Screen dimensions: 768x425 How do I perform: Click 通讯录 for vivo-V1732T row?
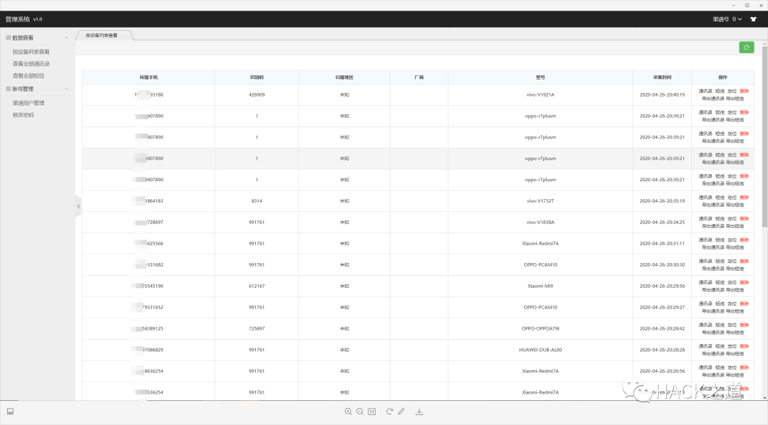705,198
